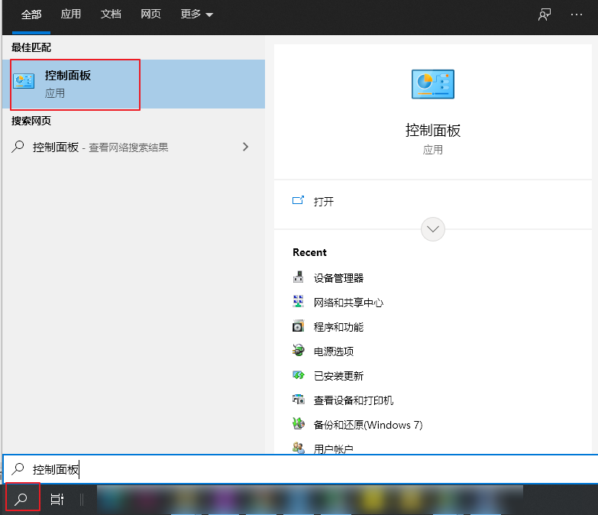The width and height of the screenshot is (598, 515).
Task: Switch to the 应用 tab
Action: point(71,15)
